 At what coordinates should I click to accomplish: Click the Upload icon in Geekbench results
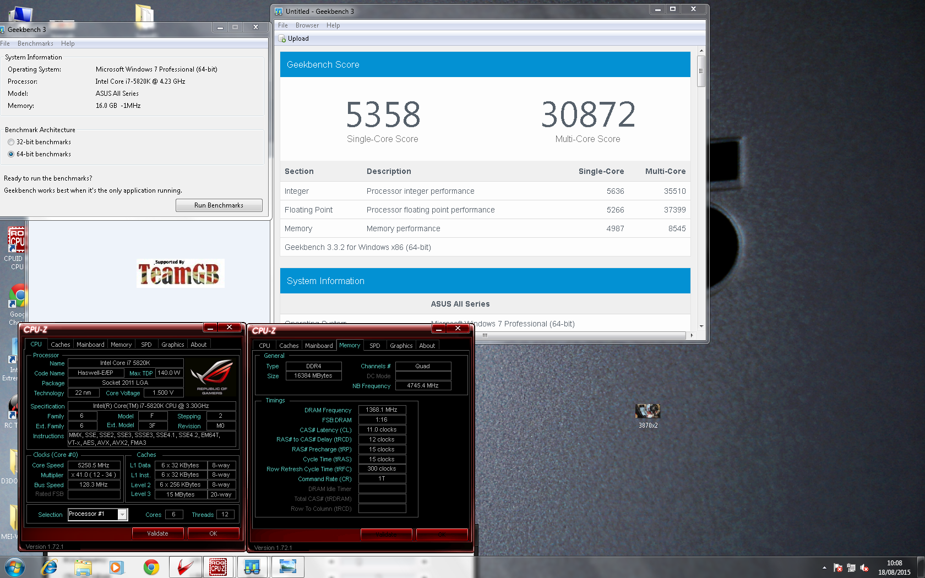pyautogui.click(x=282, y=39)
